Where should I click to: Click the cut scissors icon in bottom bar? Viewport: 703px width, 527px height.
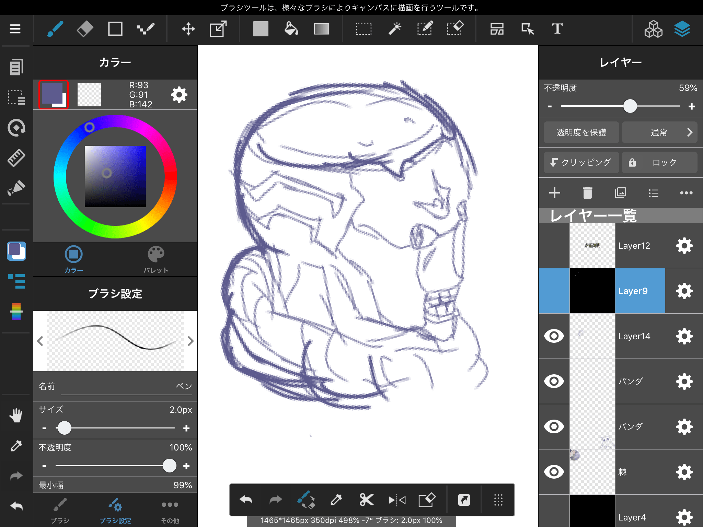(x=366, y=500)
